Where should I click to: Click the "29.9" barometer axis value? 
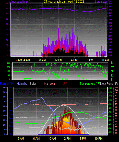110,19
